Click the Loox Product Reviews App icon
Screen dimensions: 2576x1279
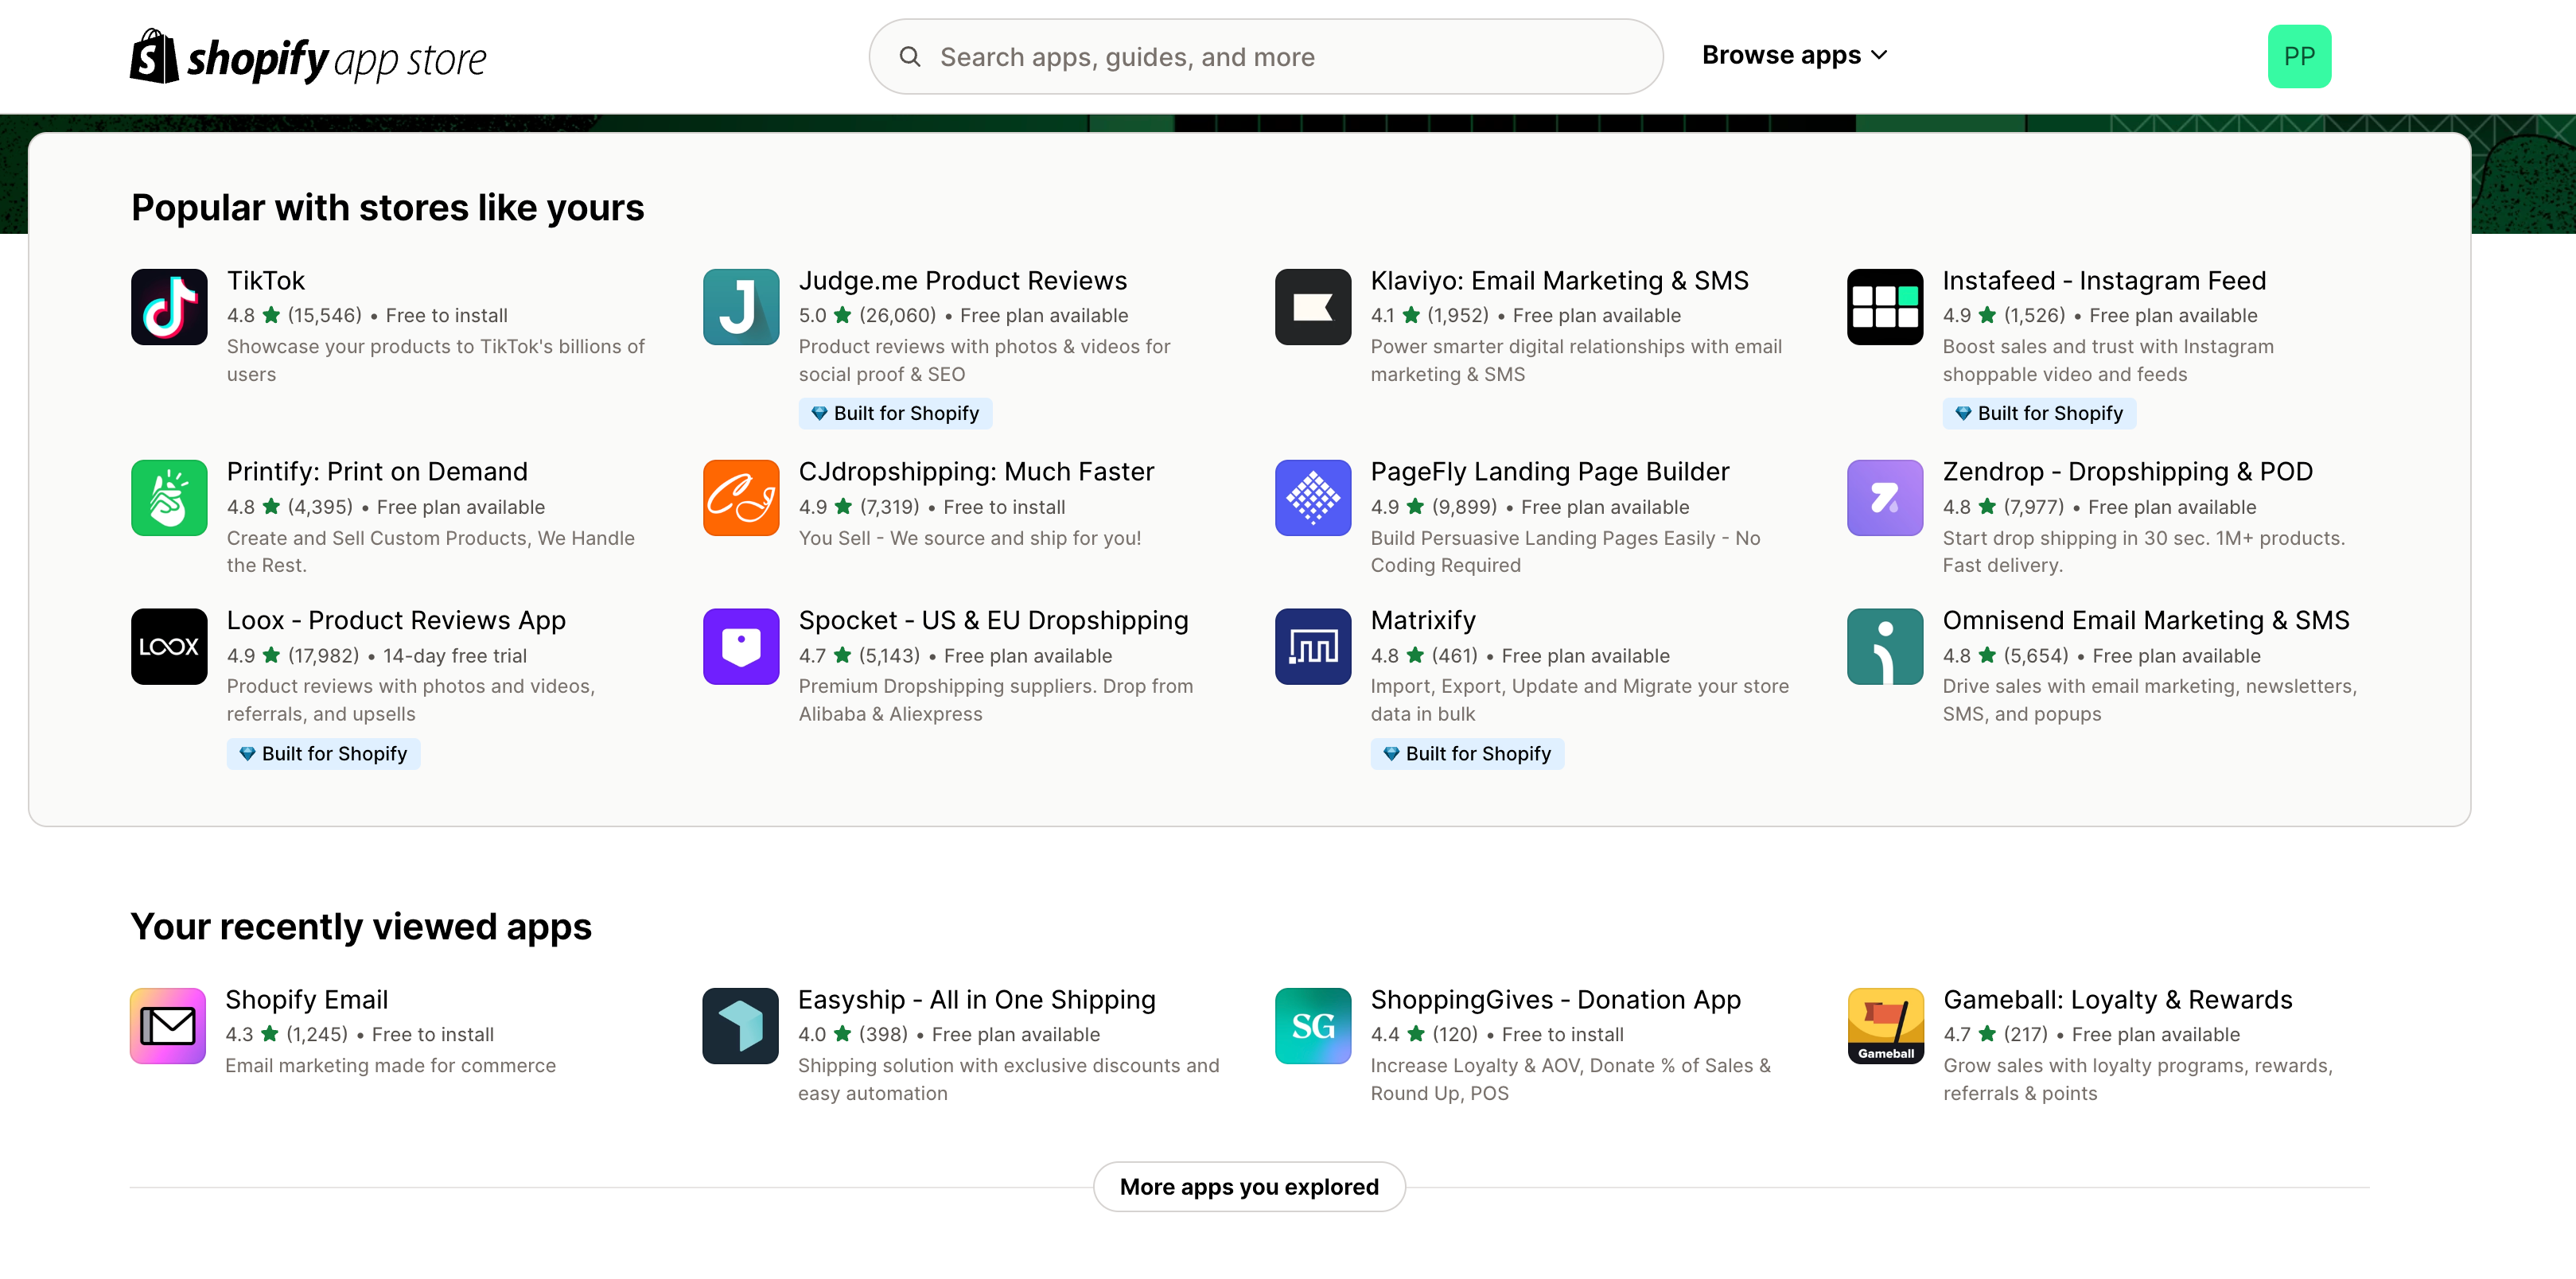(x=169, y=645)
